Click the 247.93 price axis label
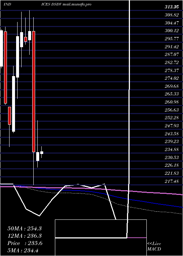This screenshot has width=183, height=256. coord(172,126)
